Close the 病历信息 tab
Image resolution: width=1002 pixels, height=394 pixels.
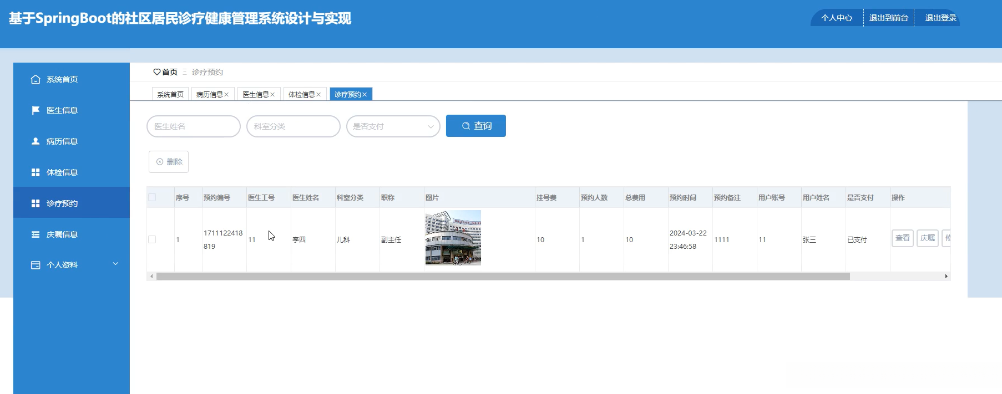(226, 95)
